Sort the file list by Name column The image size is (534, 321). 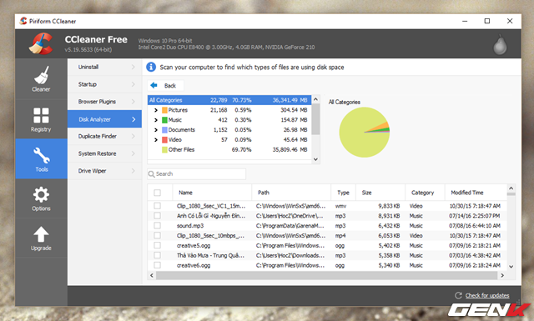(x=212, y=193)
